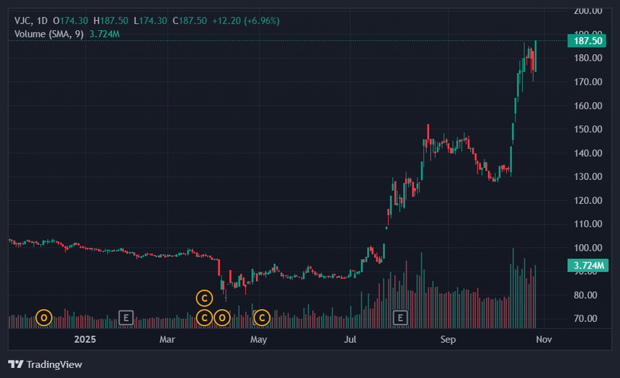Click the green 187.50 current price tag
Screen dimensions: 620x378
(x=586, y=41)
